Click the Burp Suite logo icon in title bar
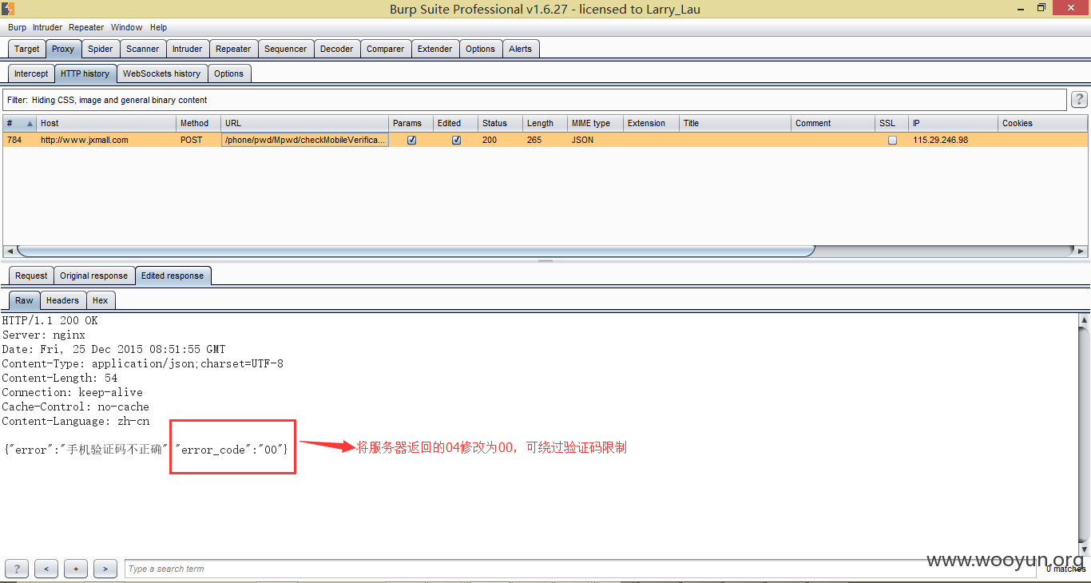1091x583 pixels. coord(7,8)
